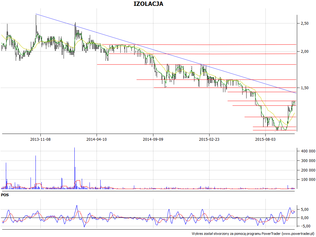Screen dimensions: 316x237
Task: Click the 0,00 oscillator axis label
Action: pos(305,218)
